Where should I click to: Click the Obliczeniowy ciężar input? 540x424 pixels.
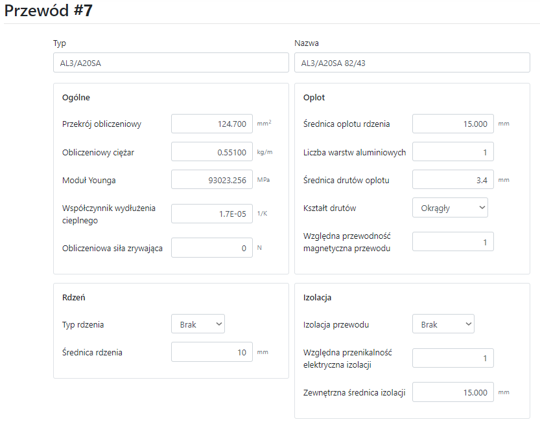tap(212, 151)
